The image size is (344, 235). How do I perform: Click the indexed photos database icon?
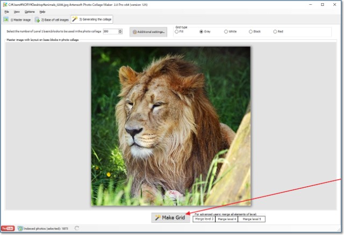19,228
